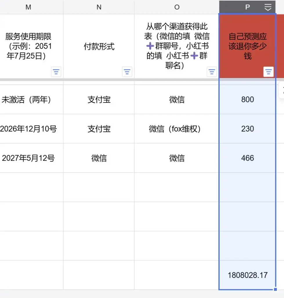This screenshot has width=284, height=298.
Task: Open column P header dropdown menu
Action: (268, 7)
